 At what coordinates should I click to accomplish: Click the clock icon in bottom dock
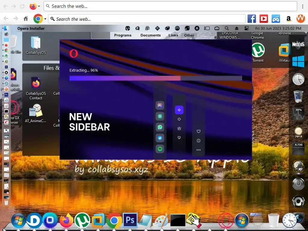coord(289,220)
